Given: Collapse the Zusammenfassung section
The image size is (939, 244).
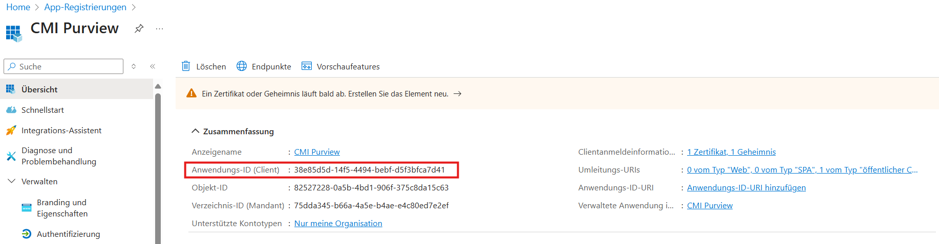Looking at the screenshot, I should (195, 131).
